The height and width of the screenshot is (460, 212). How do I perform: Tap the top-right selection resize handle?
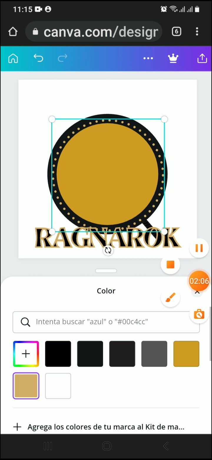tap(164, 119)
